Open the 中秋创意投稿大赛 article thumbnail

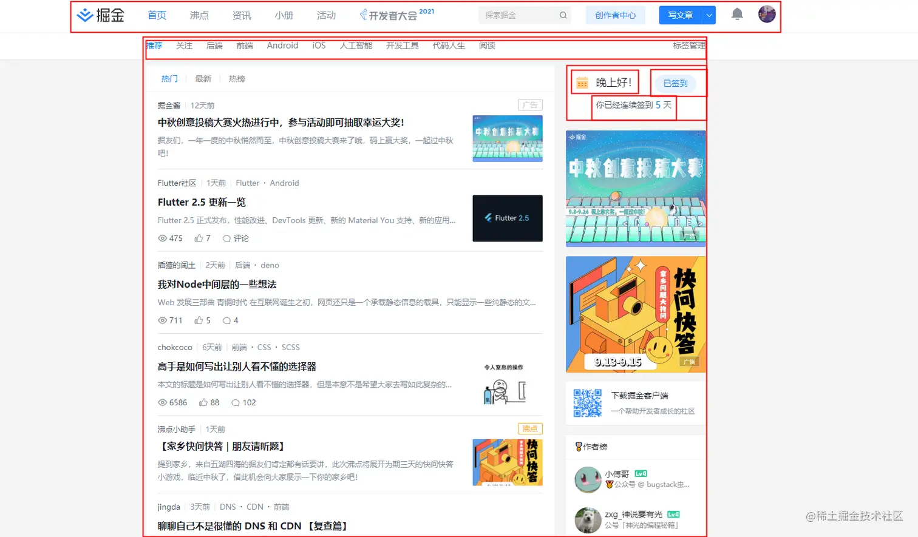coord(508,138)
